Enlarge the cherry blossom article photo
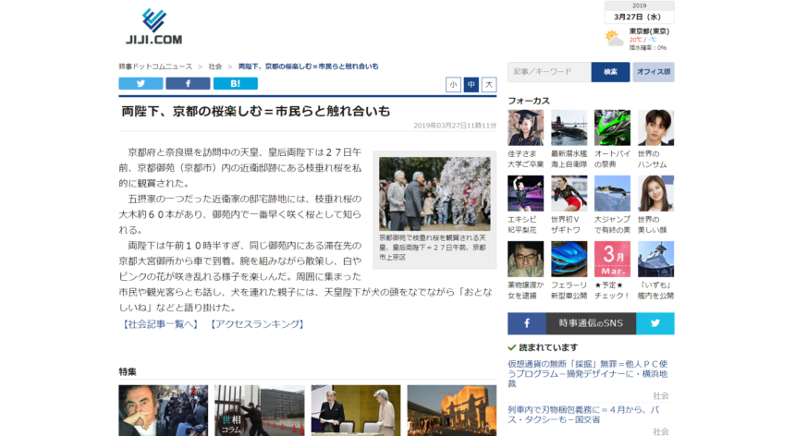 434,193
